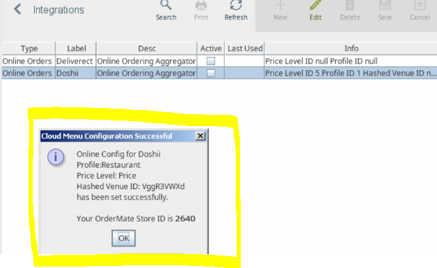The width and height of the screenshot is (437, 268).
Task: Click Doshii row Info cell text
Action: [350, 73]
